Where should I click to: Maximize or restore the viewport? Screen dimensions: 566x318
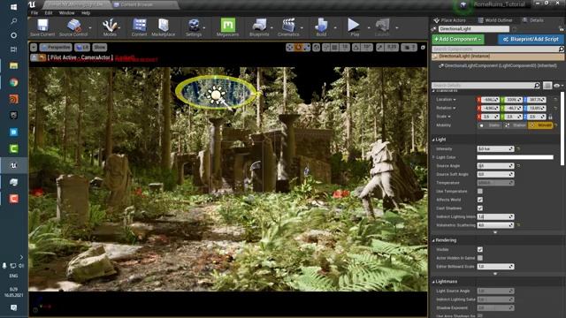click(423, 48)
